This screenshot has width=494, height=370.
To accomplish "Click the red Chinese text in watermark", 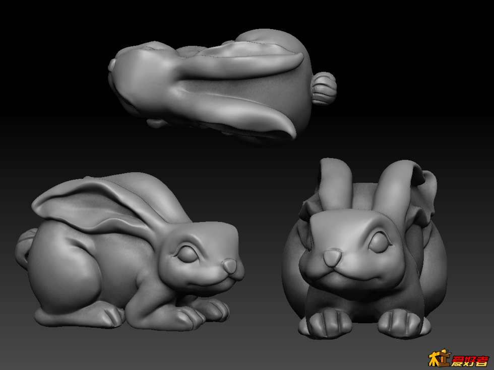I will (x=470, y=360).
